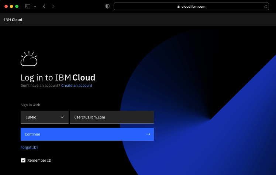The height and width of the screenshot is (175, 276).
Task: Open the sidebar options chevron
Action: click(x=35, y=6)
